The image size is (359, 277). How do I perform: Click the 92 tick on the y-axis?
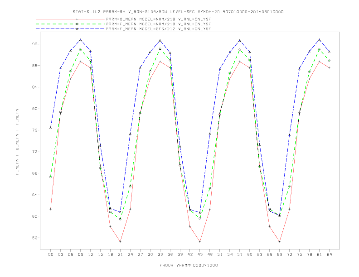click(35, 44)
